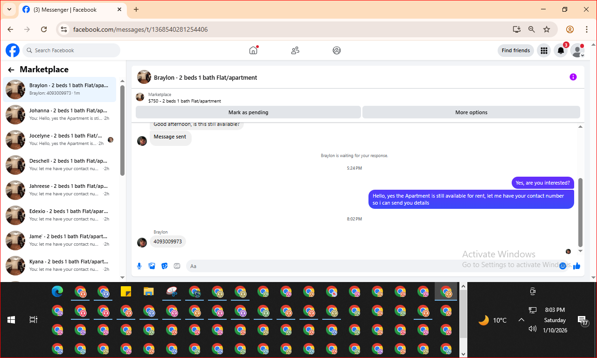Click the chat messages scrollbar thumb

(x=580, y=212)
